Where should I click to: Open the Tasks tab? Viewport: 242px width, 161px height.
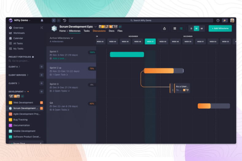[87, 31]
